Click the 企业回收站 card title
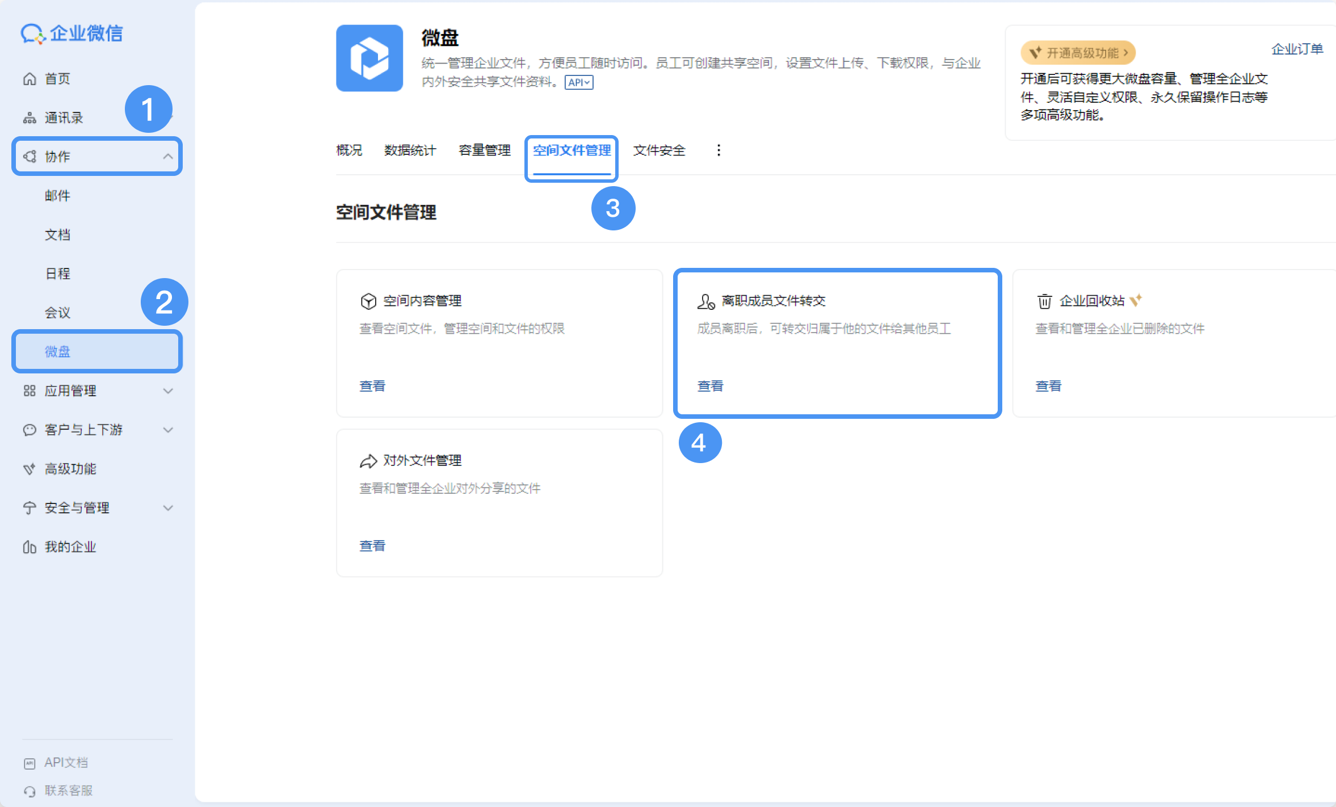 (x=1092, y=301)
